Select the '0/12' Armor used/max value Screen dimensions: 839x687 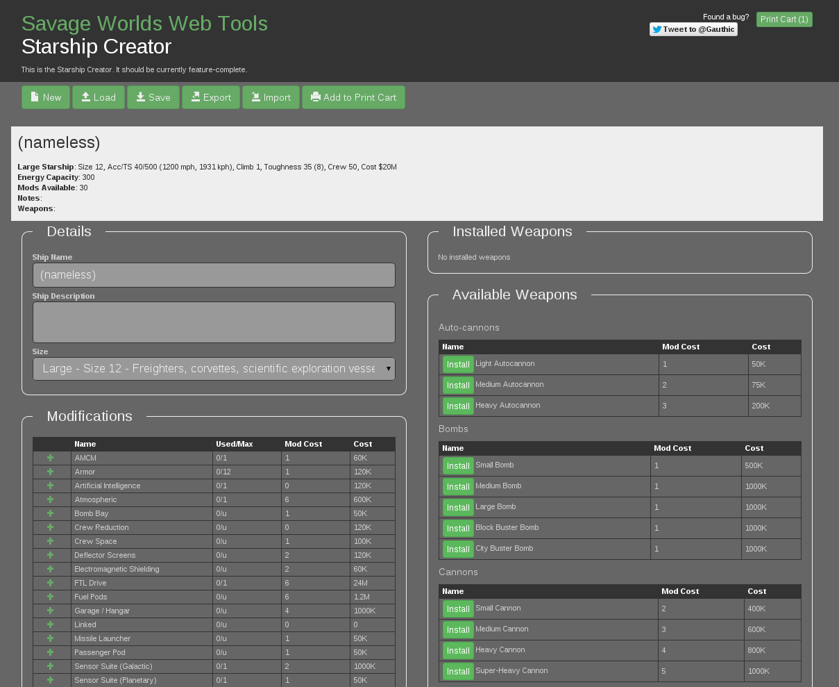click(x=246, y=472)
